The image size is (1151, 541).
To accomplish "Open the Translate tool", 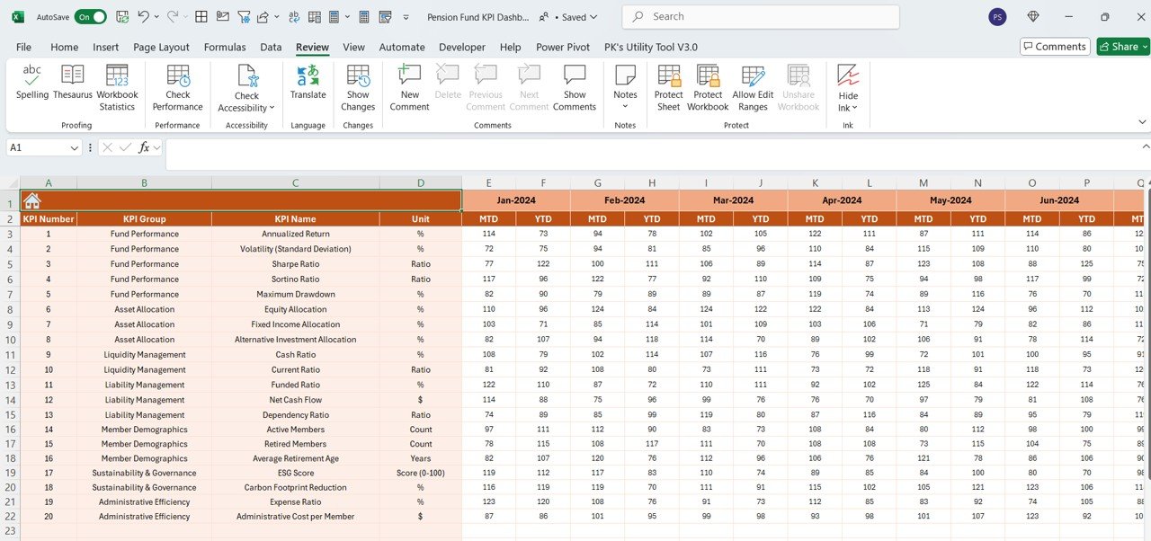I will point(308,83).
